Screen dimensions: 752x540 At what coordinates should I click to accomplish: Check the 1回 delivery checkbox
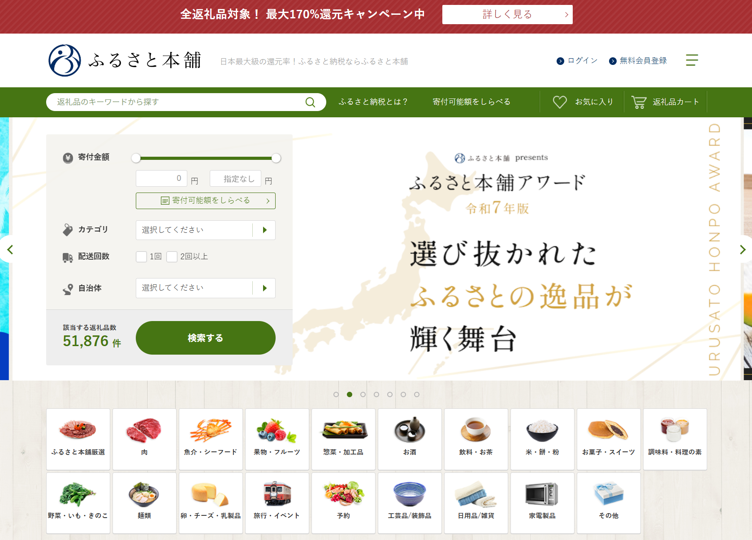(x=142, y=257)
